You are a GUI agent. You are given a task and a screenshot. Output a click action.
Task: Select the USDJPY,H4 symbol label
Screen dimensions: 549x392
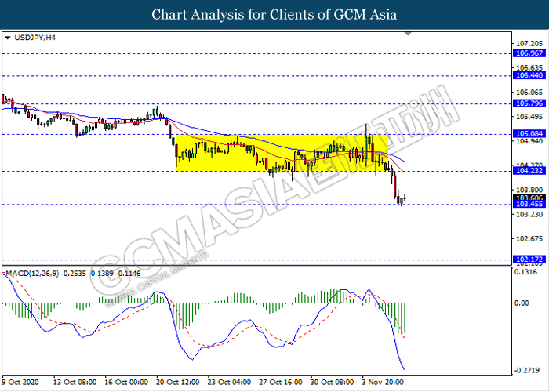coord(35,38)
